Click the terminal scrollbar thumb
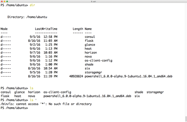Viewport: 187px width, 122px height. (186, 119)
